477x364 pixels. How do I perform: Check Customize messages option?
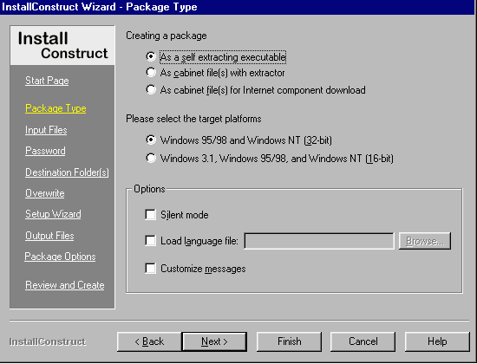(x=150, y=269)
